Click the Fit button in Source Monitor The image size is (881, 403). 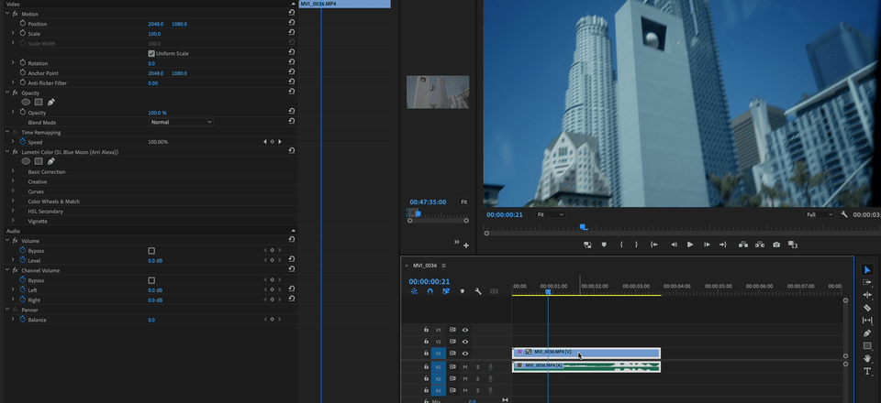pos(464,201)
